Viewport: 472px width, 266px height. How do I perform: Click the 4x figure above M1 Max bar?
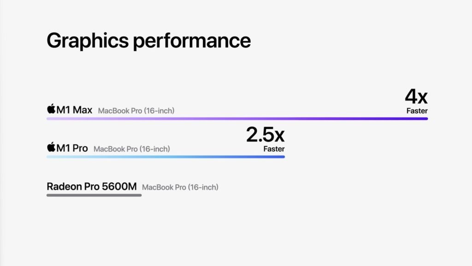[416, 97]
